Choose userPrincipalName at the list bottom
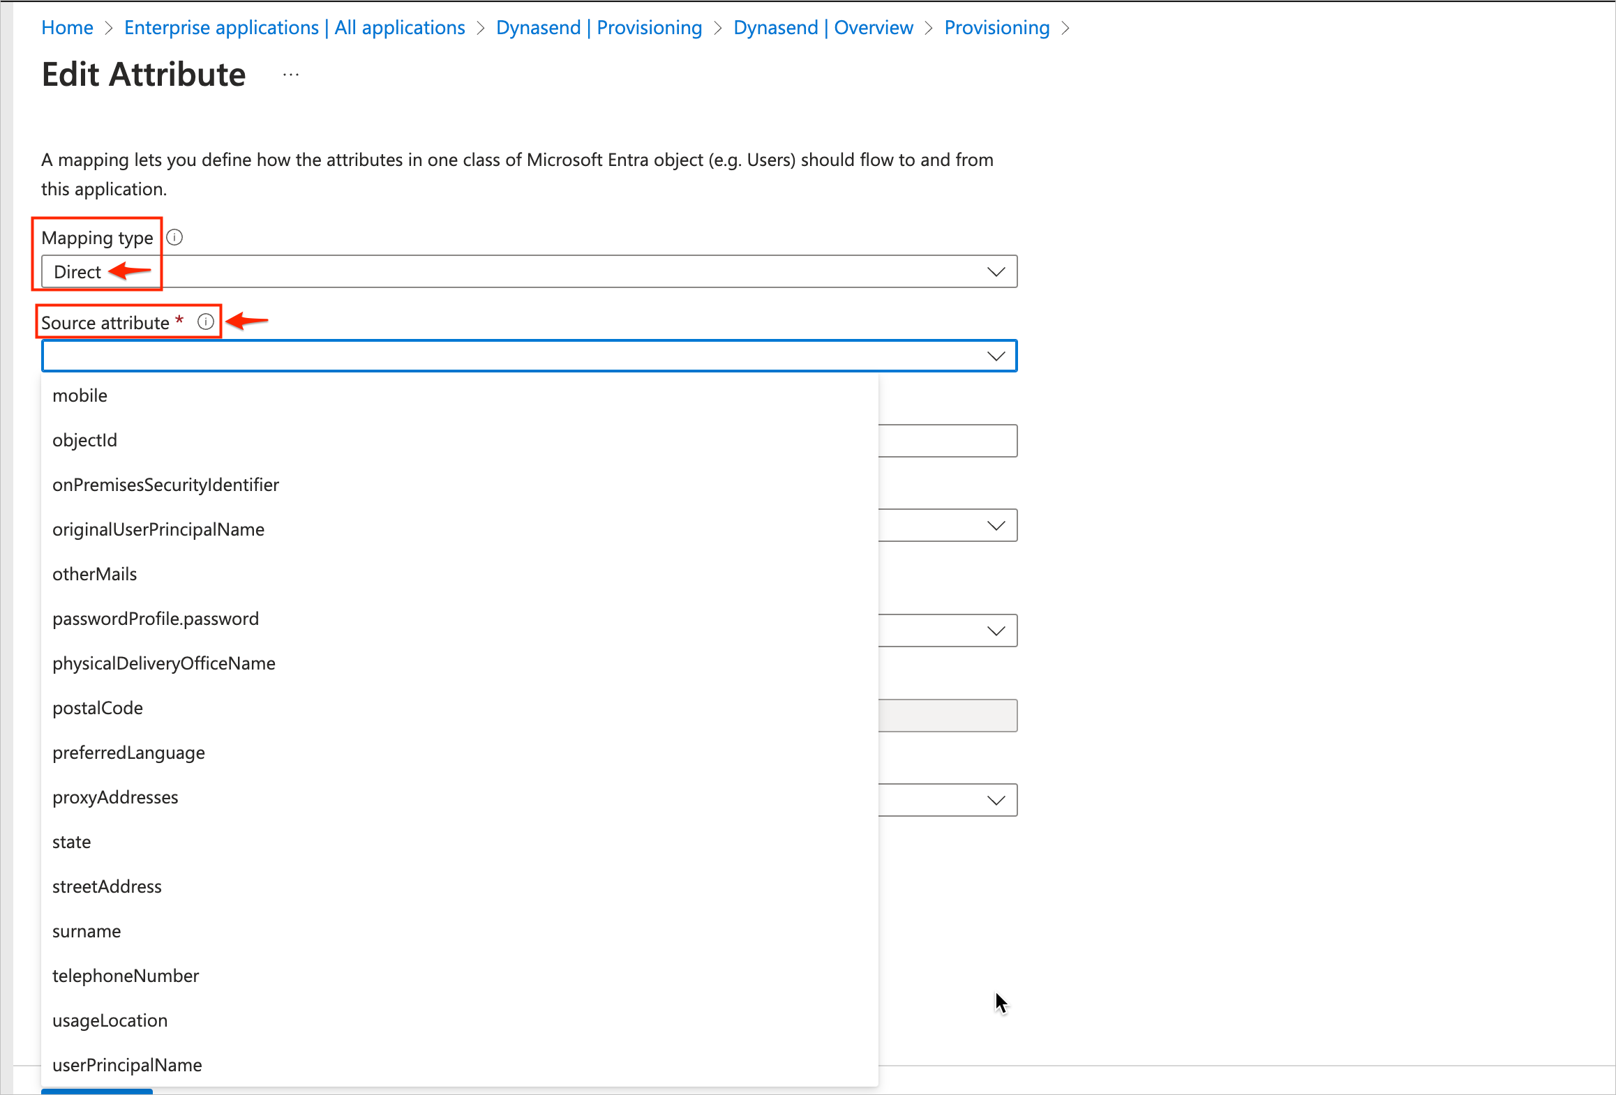The width and height of the screenshot is (1616, 1095). (x=126, y=1064)
